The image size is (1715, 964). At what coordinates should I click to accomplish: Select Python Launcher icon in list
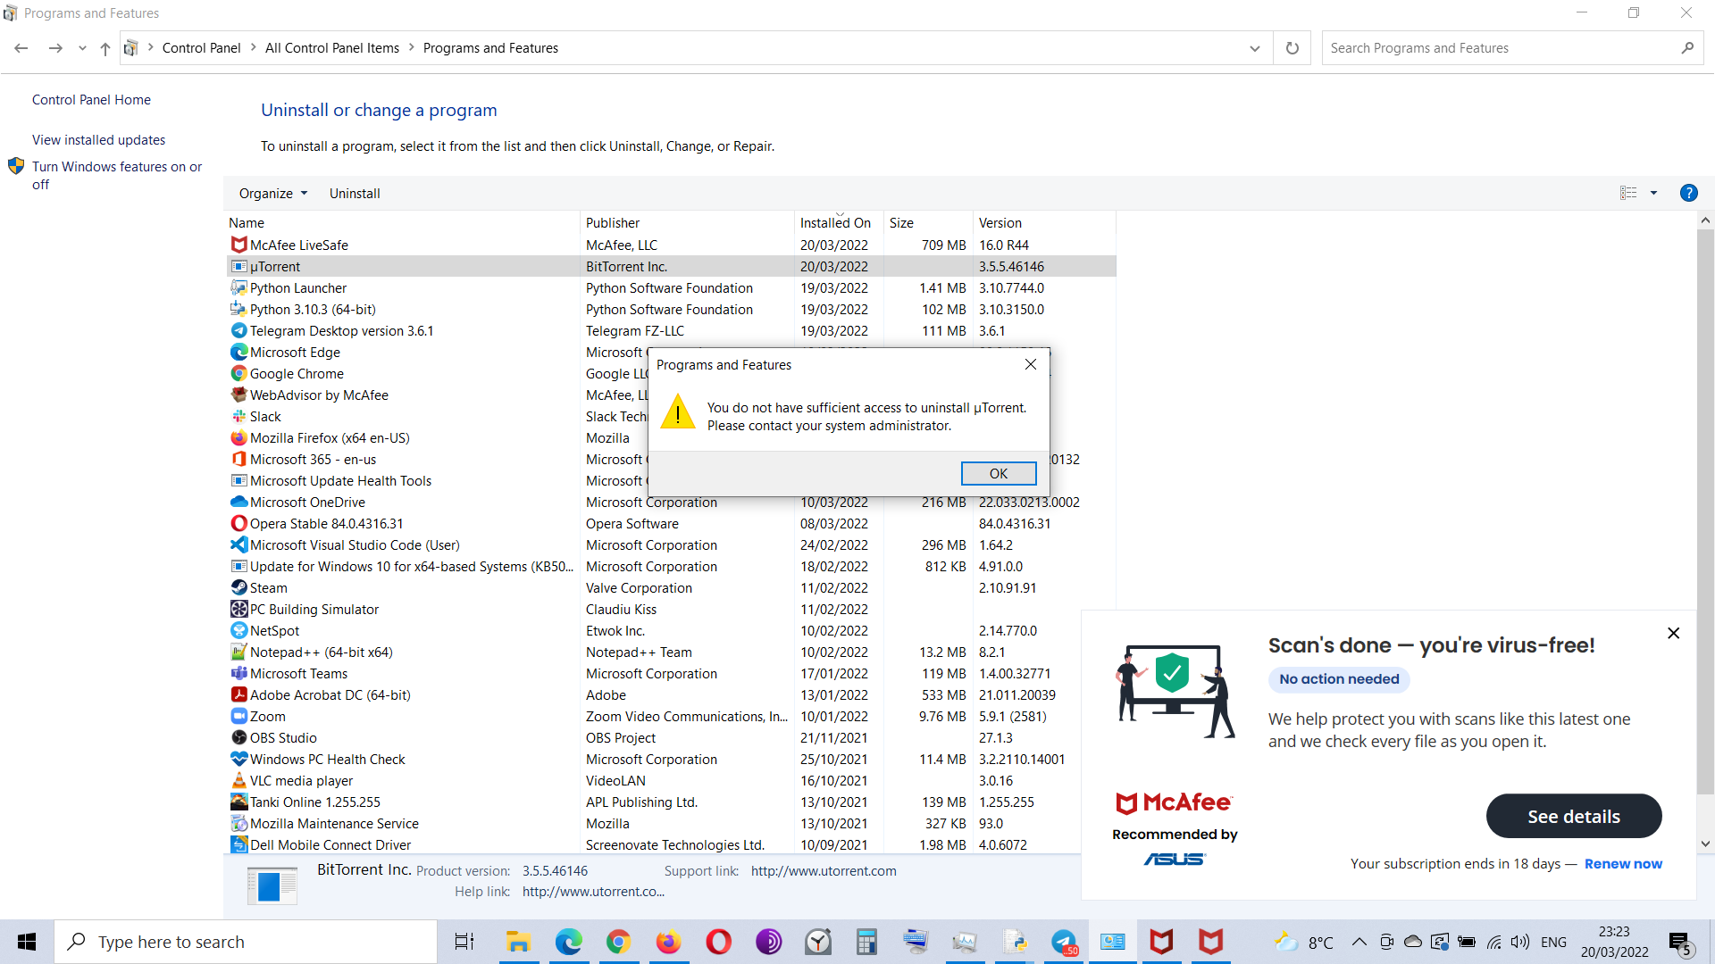pyautogui.click(x=238, y=287)
